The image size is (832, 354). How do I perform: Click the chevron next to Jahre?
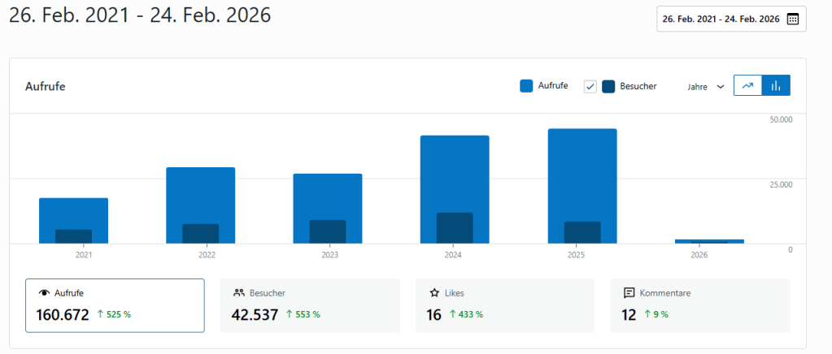point(721,86)
